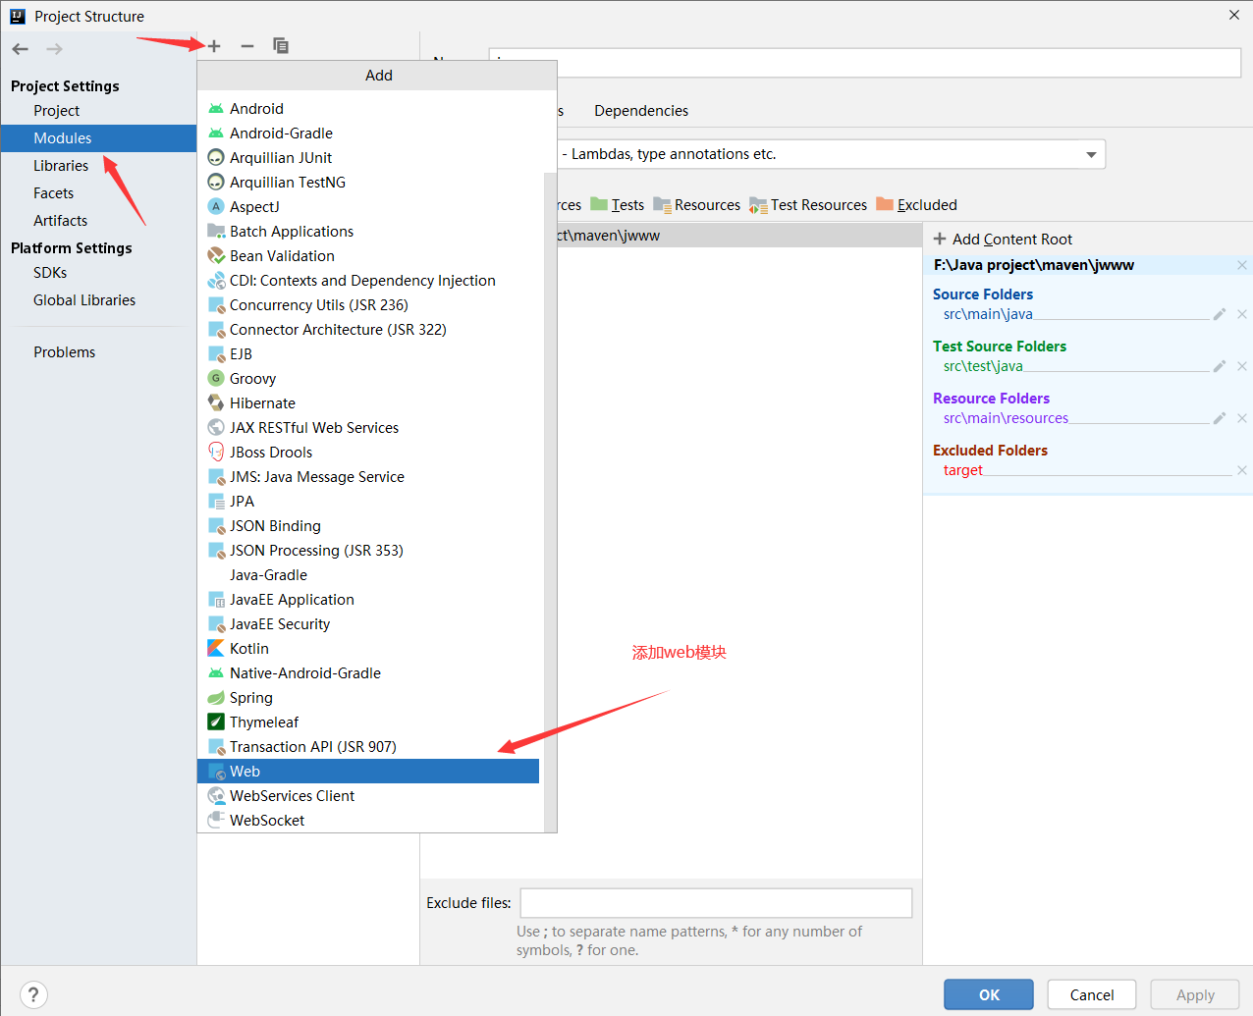Click the Add (plus) toolbar icon

[214, 46]
